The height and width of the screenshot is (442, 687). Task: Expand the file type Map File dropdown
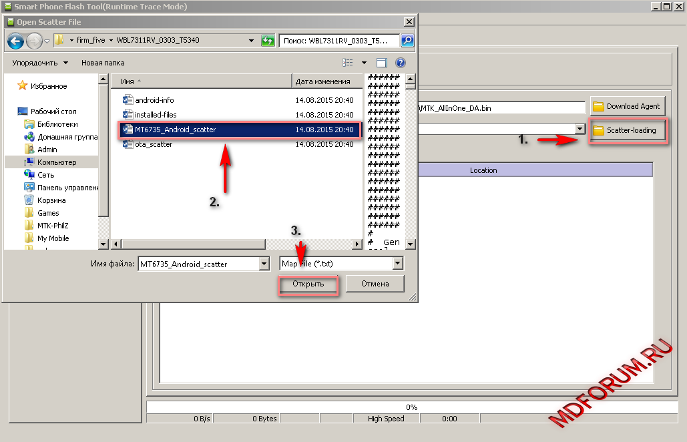(398, 264)
